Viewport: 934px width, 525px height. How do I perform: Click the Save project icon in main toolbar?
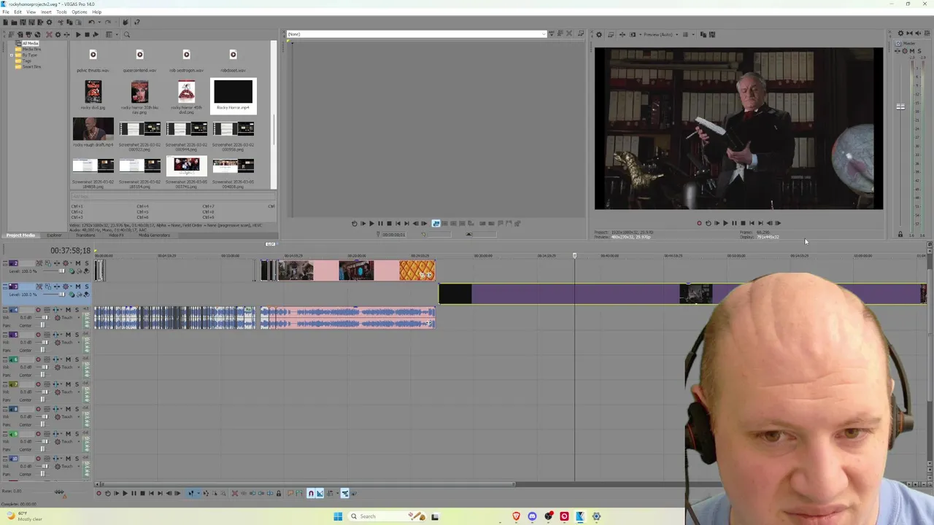pyautogui.click(x=23, y=22)
